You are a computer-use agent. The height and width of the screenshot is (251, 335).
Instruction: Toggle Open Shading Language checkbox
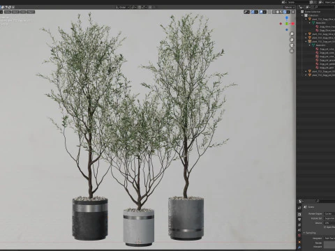[325, 227]
